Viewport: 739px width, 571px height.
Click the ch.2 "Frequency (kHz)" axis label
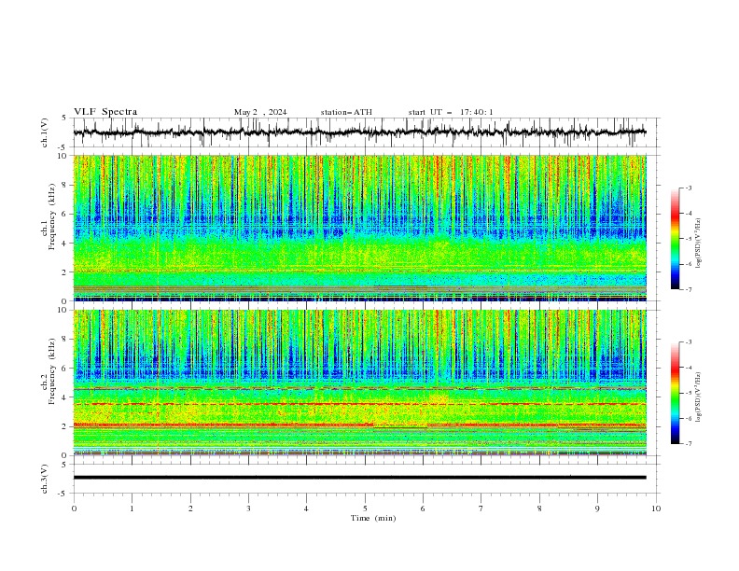52,371
